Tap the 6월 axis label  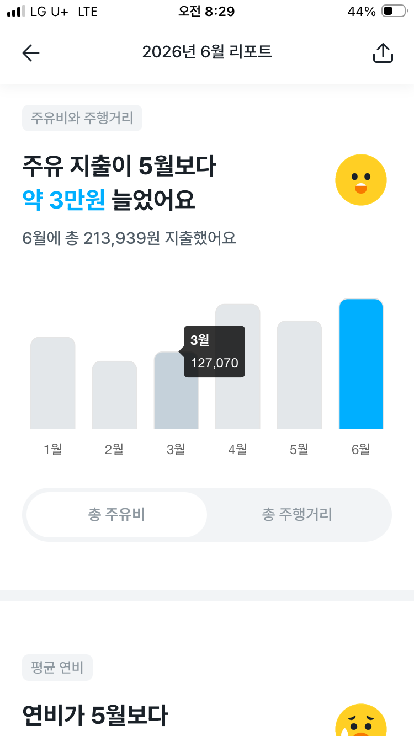(360, 450)
